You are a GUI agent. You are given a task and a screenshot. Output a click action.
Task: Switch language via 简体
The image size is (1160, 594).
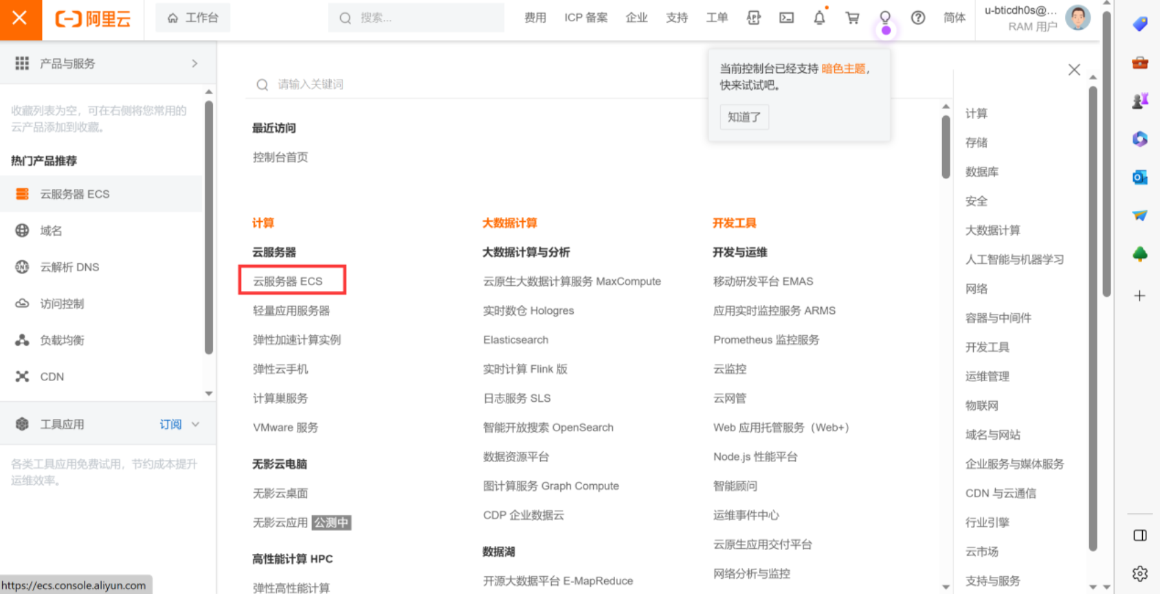coord(955,18)
